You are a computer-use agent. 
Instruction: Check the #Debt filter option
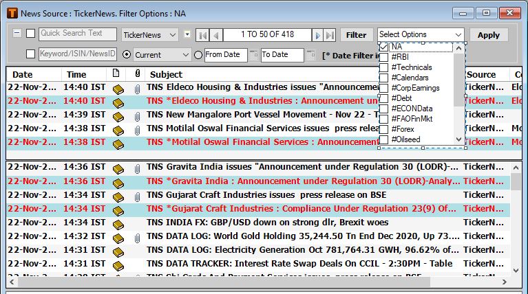[383, 98]
